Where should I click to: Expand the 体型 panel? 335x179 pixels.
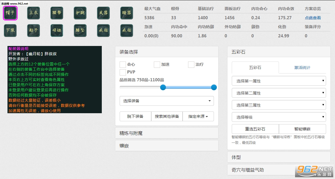pyautogui.click(x=279, y=157)
